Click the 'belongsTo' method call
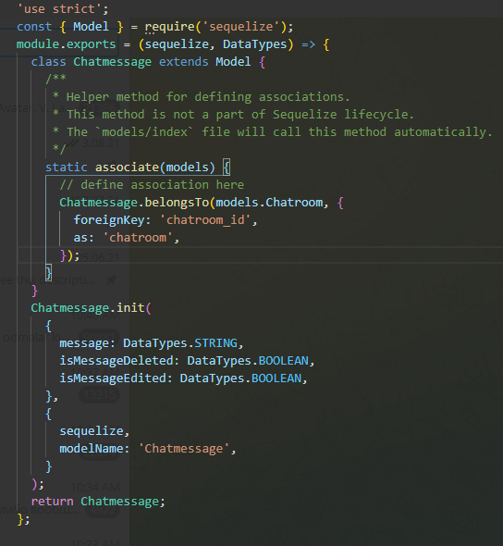This screenshot has width=503, height=546. (177, 203)
